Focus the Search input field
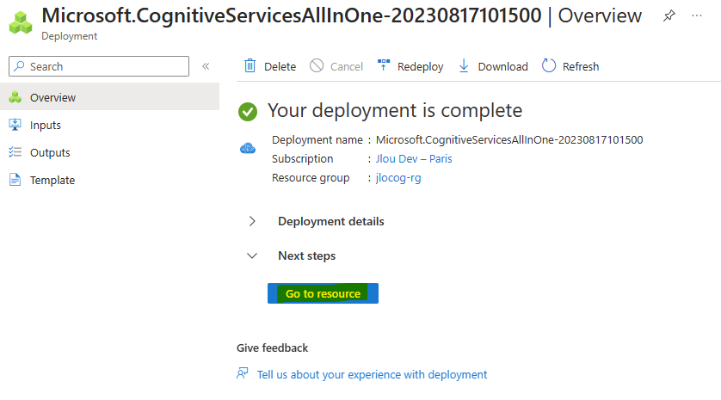 [99, 66]
